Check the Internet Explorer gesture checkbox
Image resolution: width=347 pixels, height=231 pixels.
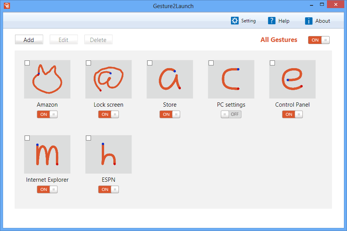(x=27, y=138)
